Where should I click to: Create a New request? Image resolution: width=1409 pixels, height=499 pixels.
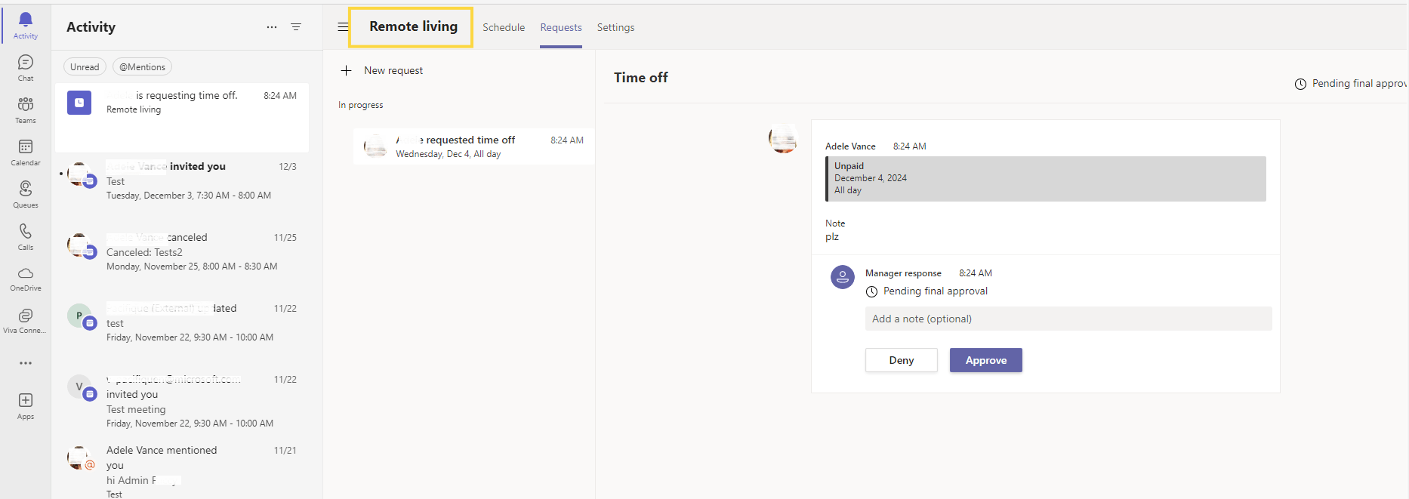393,70
